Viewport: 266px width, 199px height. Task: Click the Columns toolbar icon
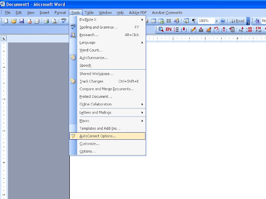[x=169, y=21]
